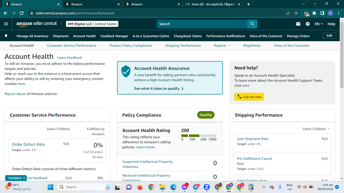Open the Seller Central settings gear
Viewport: 344px width, 193px height.
[x=308, y=24]
